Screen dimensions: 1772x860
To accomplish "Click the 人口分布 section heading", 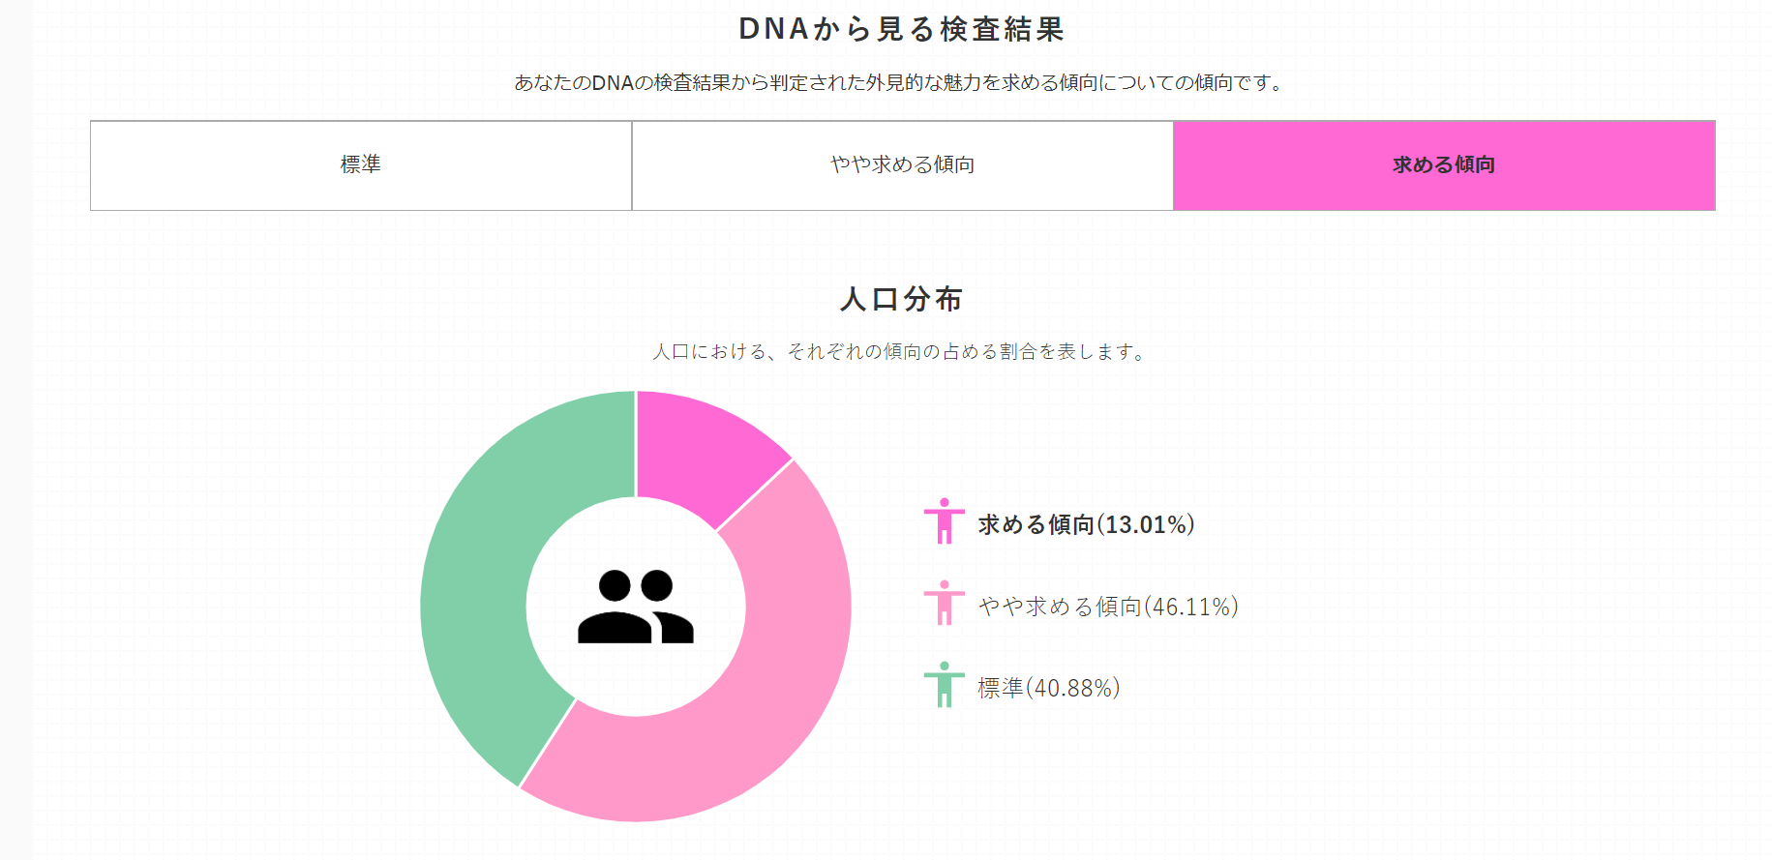I will tap(901, 299).
